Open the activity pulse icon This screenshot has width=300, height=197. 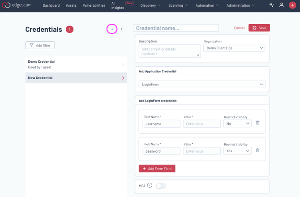tap(271, 5)
